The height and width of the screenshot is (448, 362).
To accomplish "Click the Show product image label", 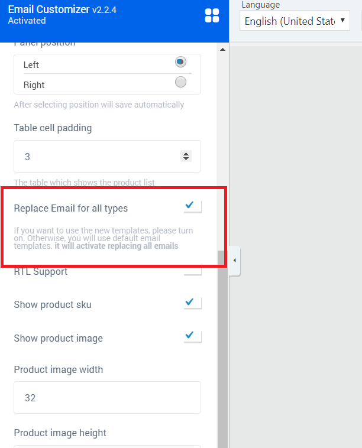I will pyautogui.click(x=59, y=338).
